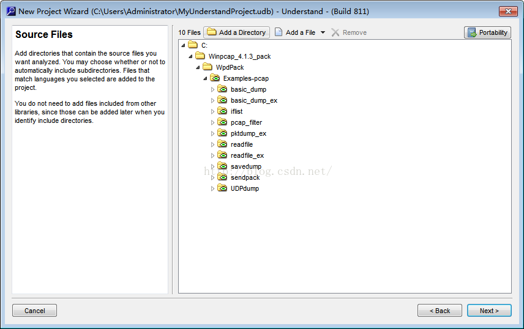Close the New Project Wizard window
The image size is (524, 329).
click(508, 11)
